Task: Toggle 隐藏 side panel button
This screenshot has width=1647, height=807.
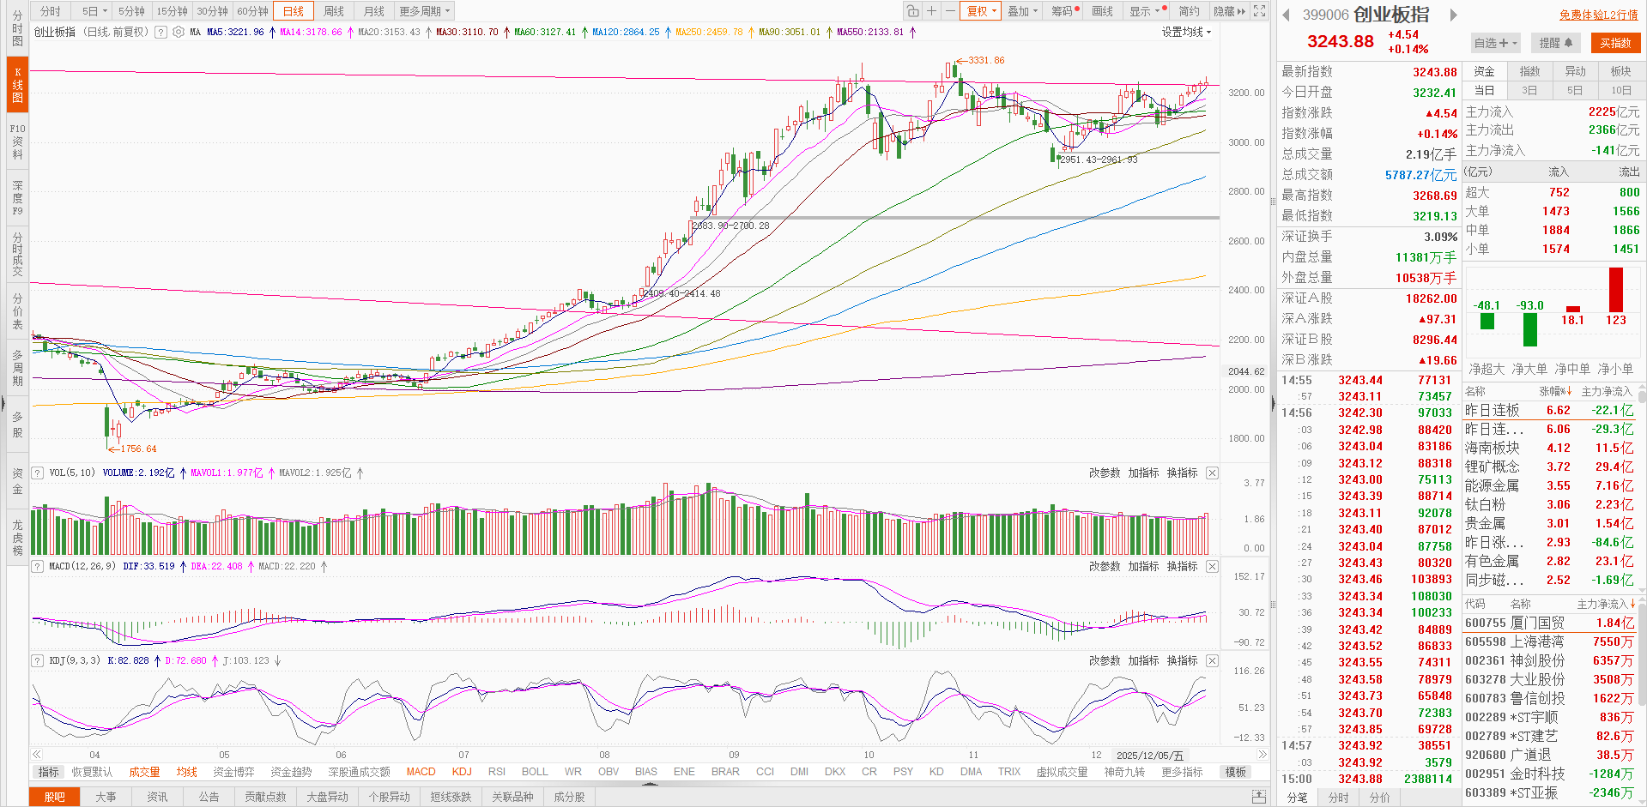Action: click(x=1229, y=11)
